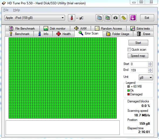
Task: Open the Help menu
Action: tap(16, 10)
